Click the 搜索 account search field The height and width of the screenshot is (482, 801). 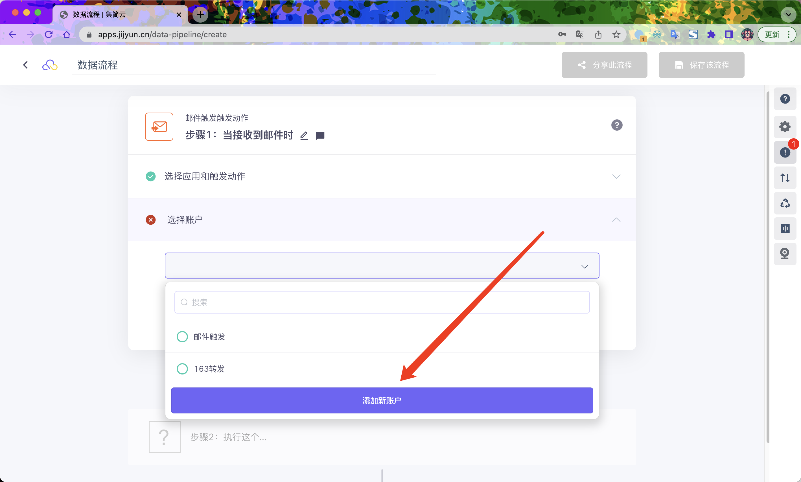[x=382, y=303]
